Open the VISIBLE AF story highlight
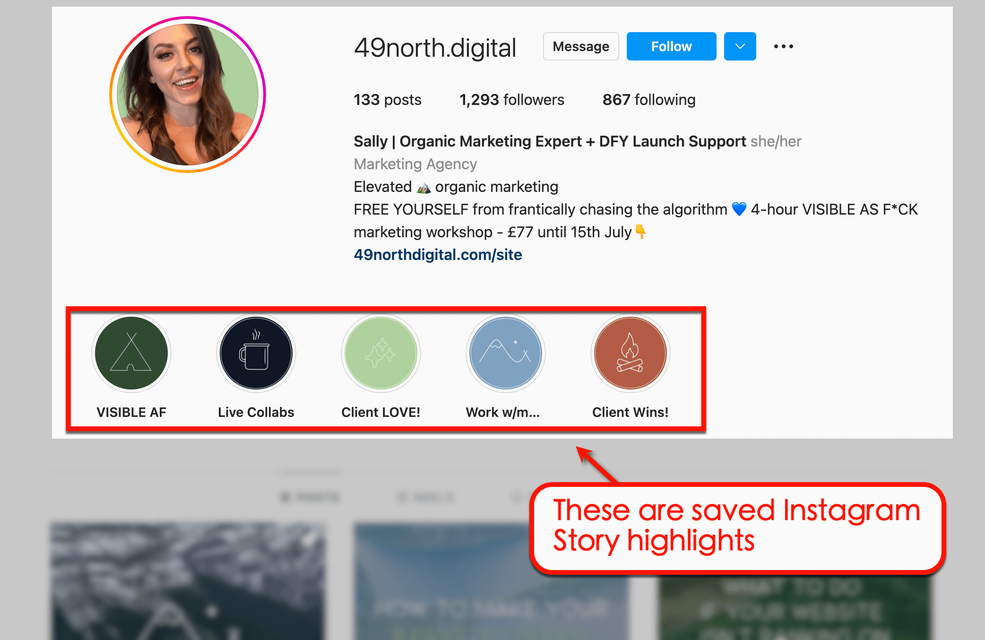The height and width of the screenshot is (640, 985). (x=131, y=353)
